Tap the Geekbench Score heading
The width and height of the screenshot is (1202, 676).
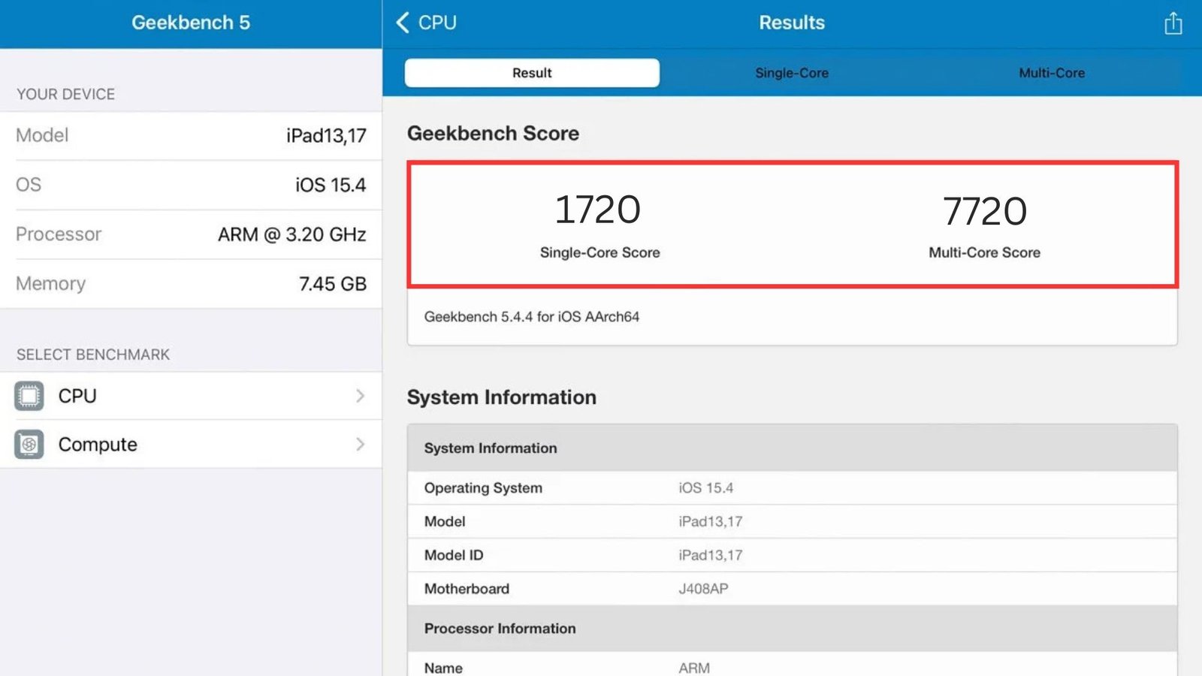click(493, 133)
